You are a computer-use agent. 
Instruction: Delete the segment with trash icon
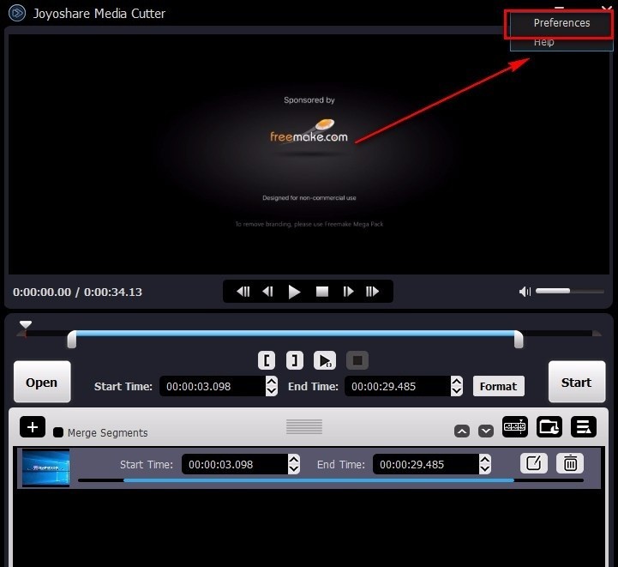click(570, 463)
